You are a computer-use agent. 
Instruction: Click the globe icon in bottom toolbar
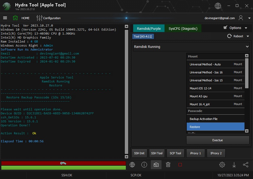coord(132,165)
